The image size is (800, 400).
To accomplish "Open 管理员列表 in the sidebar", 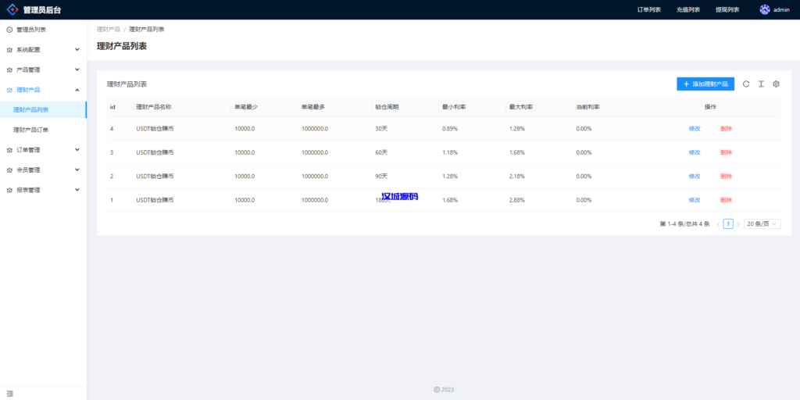I will (x=31, y=30).
